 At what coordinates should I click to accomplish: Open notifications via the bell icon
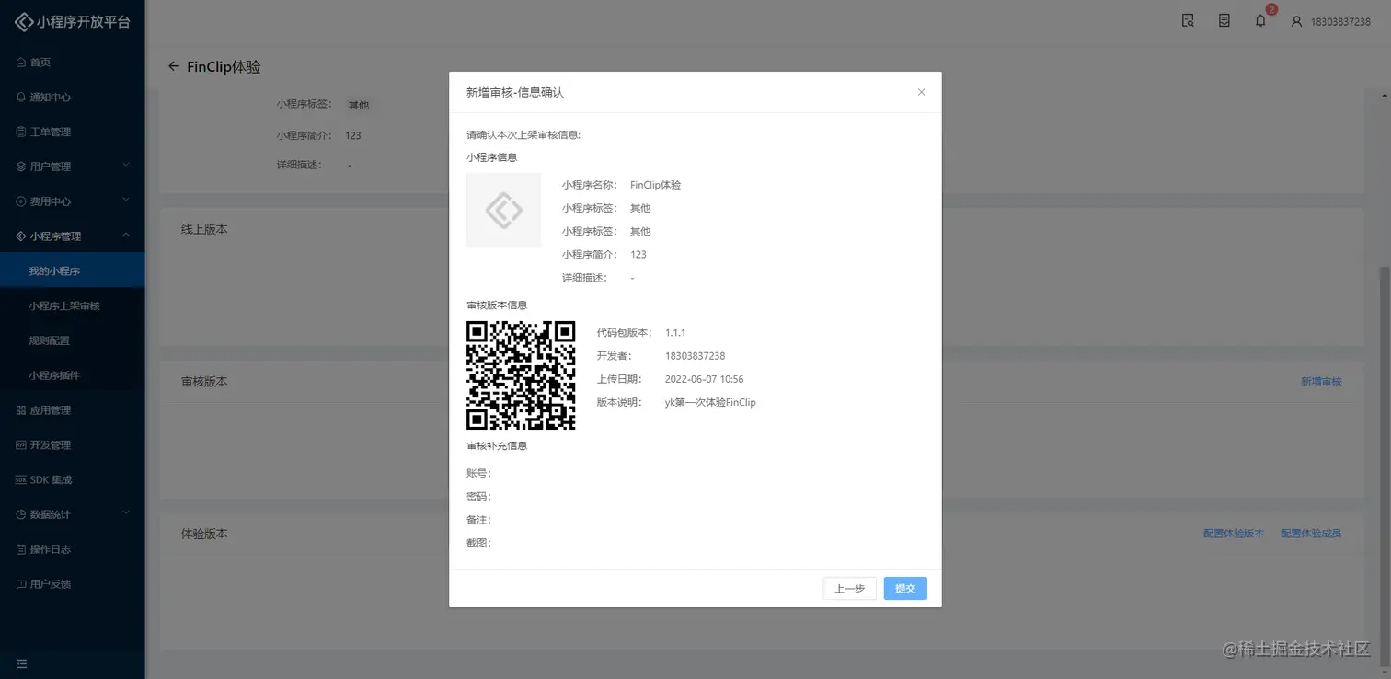tap(1260, 20)
